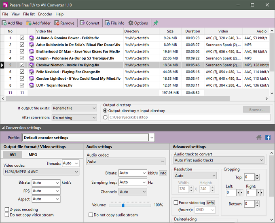This screenshot has width=275, height=223.
Task: Click FLV icon of Brotherhood Of Man row
Action: tap(32, 51)
